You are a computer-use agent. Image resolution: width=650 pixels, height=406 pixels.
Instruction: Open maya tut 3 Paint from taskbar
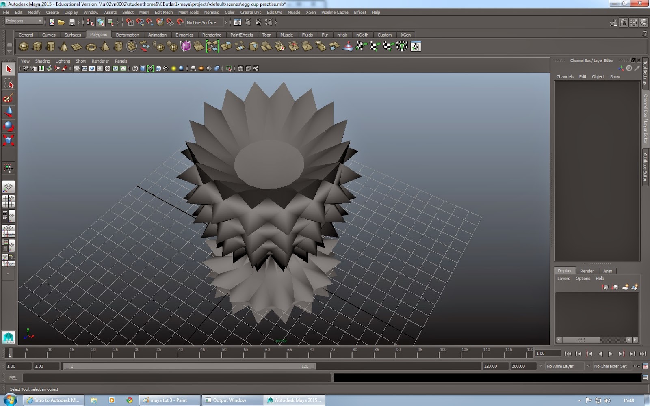[x=169, y=400]
